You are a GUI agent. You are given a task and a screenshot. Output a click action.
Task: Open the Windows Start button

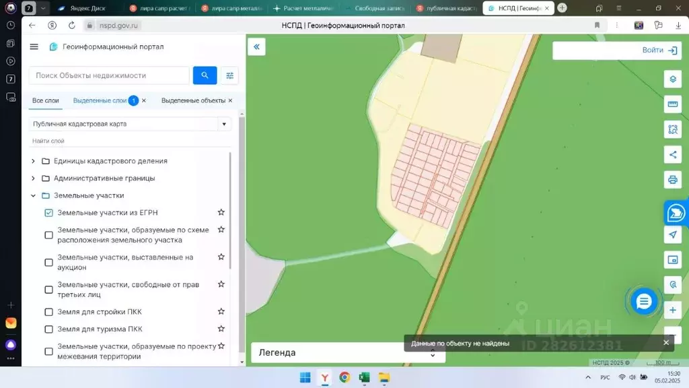305,377
